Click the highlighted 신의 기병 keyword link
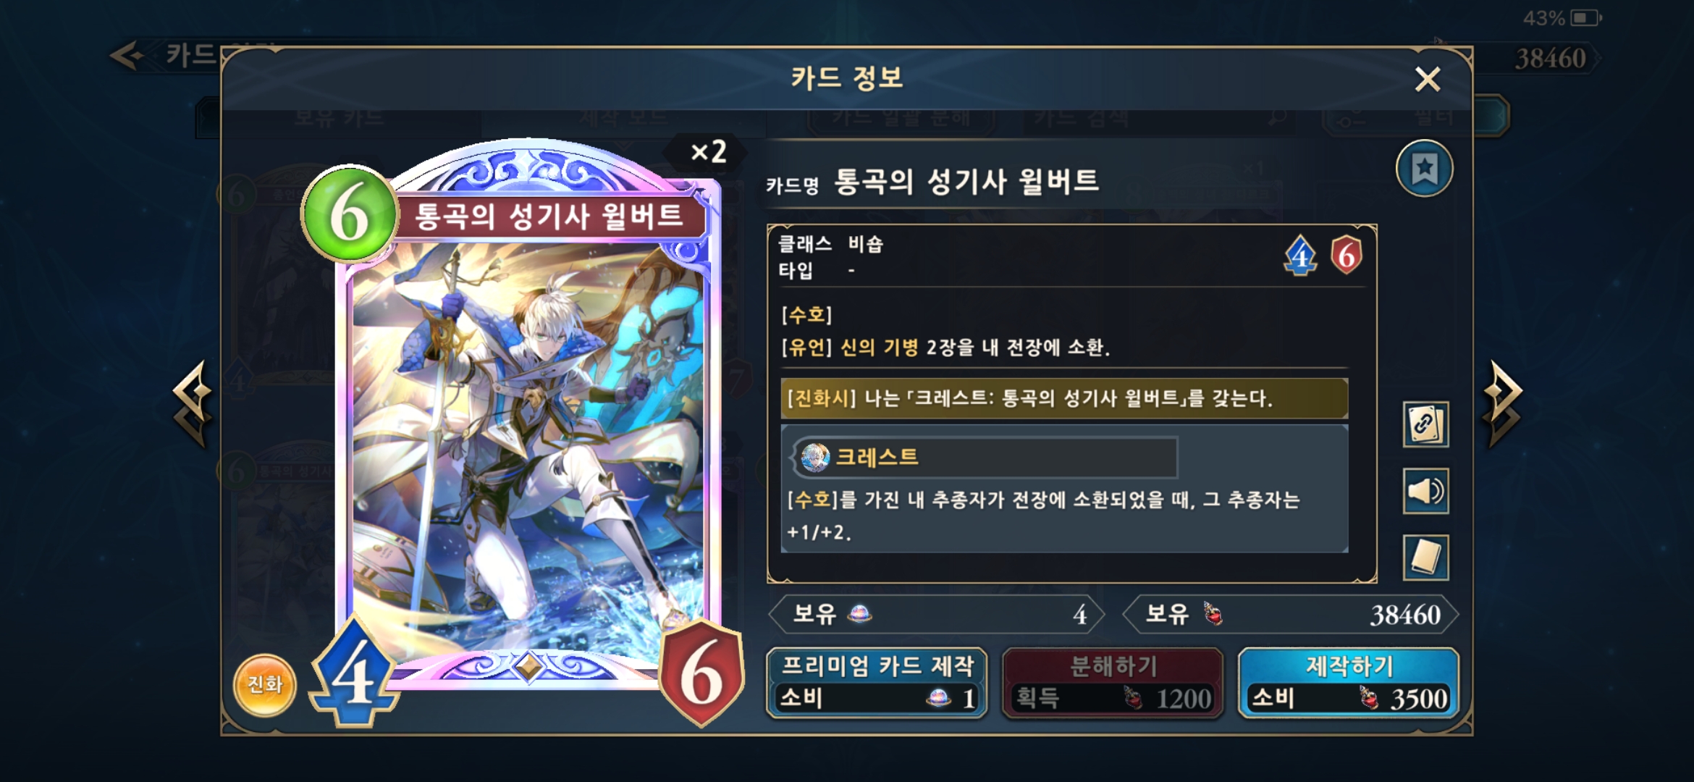This screenshot has width=1694, height=782. (x=879, y=348)
